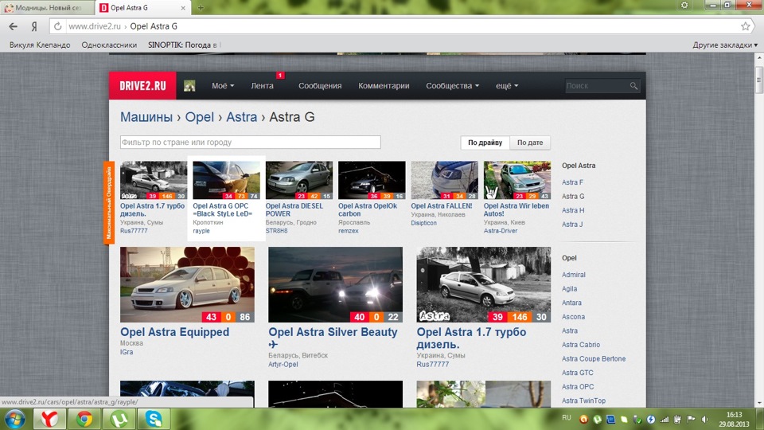Open Opel Astra Silver Beauty photo
The width and height of the screenshot is (764, 430).
point(335,285)
